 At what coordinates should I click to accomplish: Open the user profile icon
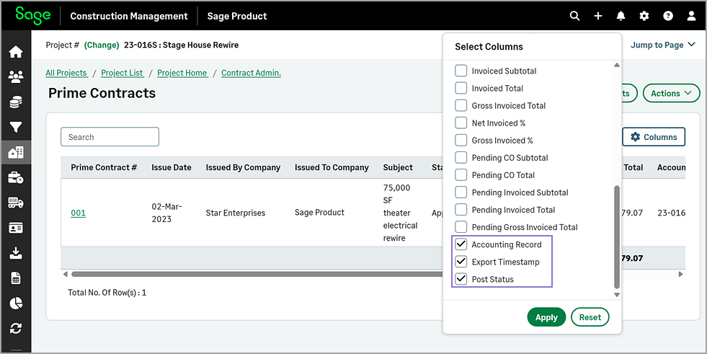click(691, 16)
